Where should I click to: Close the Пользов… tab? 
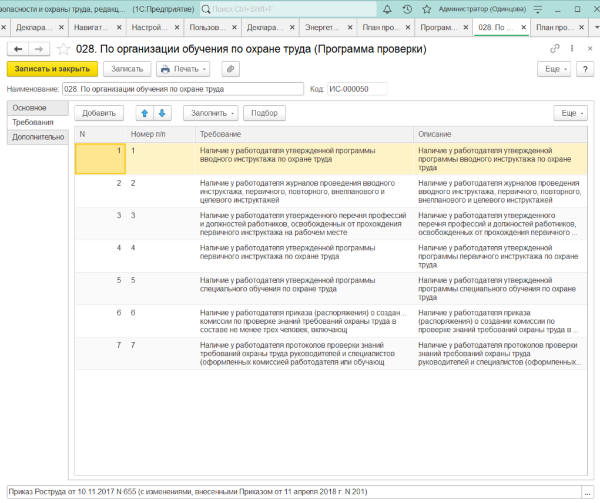click(234, 28)
